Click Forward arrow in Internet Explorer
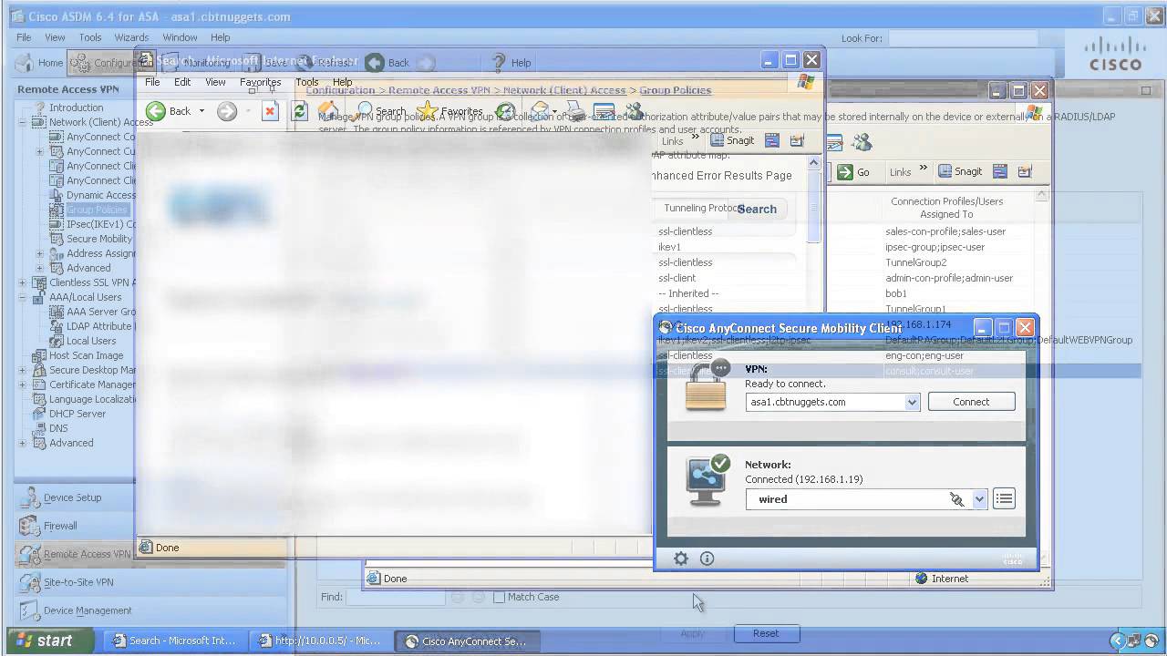The width and height of the screenshot is (1167, 656). (227, 111)
